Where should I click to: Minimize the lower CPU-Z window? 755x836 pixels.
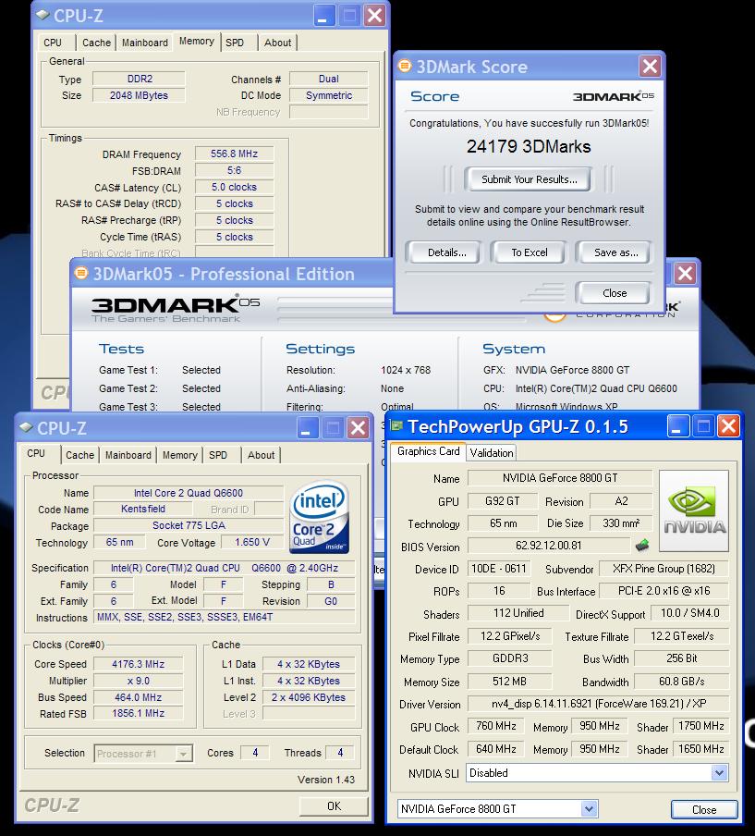[x=306, y=427]
